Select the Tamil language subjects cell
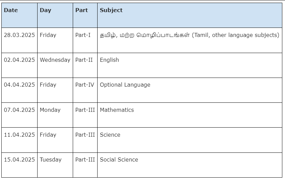Viewport: 285px width, 181px height. tap(190, 40)
